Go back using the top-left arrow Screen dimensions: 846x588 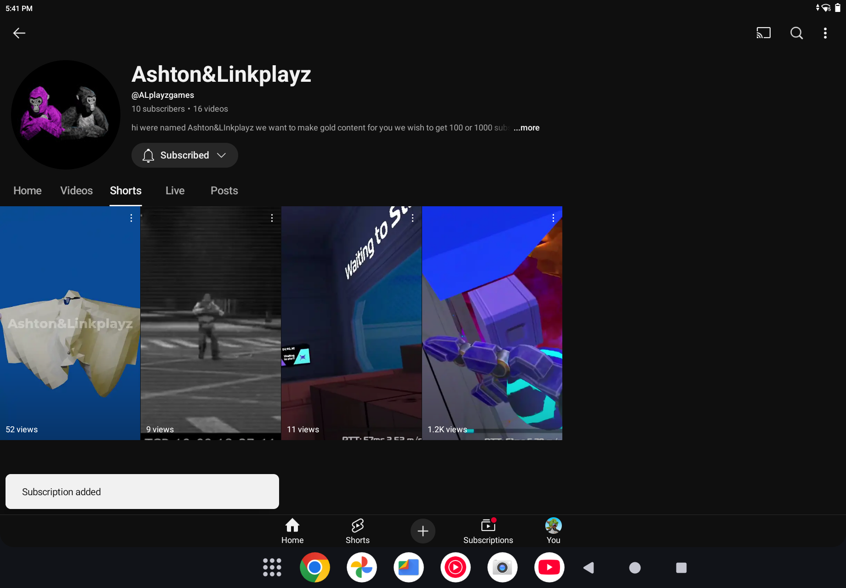click(x=19, y=33)
